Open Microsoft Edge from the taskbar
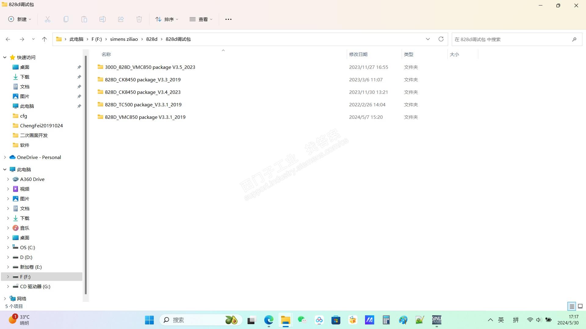The height and width of the screenshot is (329, 586). (x=269, y=320)
